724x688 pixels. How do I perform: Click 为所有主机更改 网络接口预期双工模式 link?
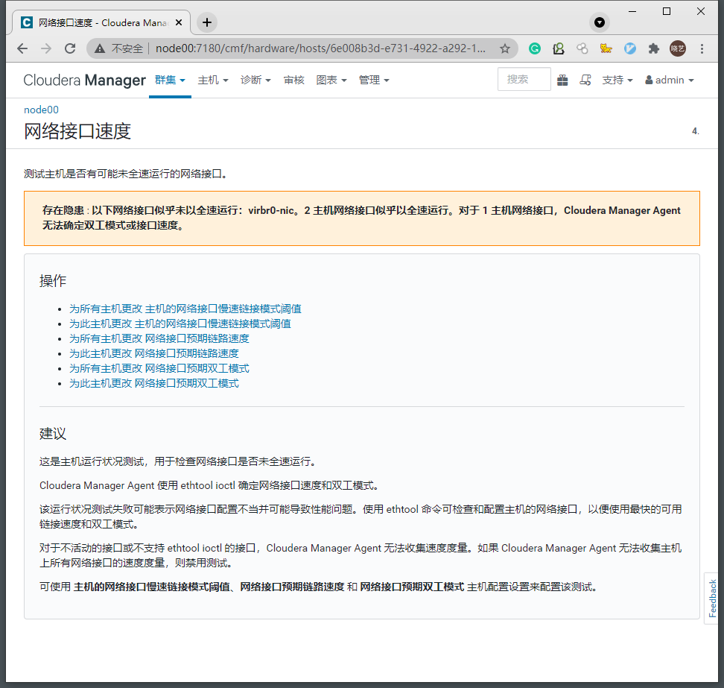point(159,369)
